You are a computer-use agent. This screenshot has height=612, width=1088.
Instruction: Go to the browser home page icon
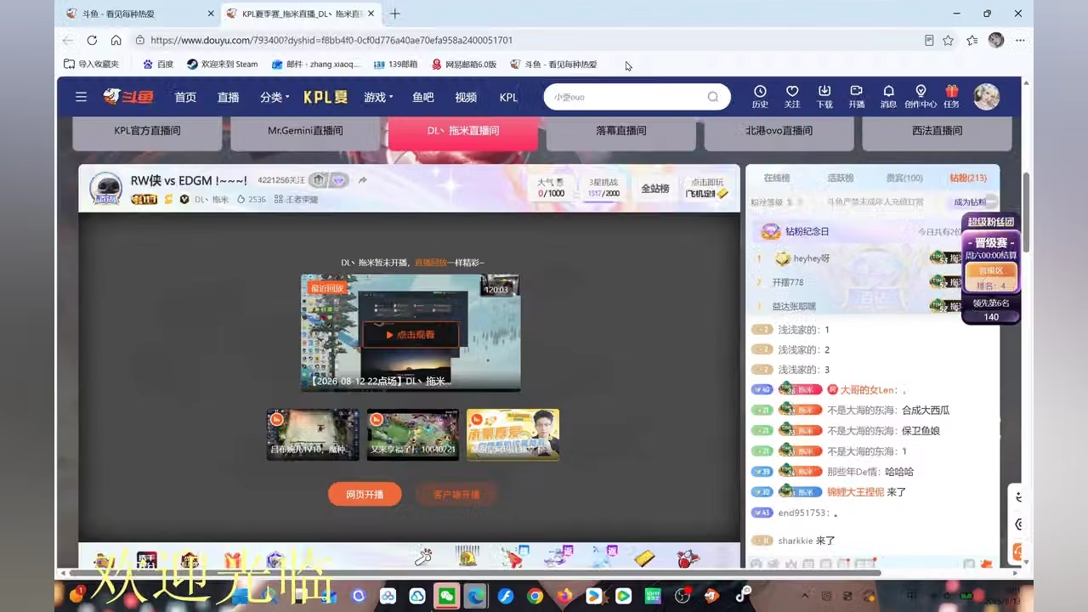click(116, 40)
